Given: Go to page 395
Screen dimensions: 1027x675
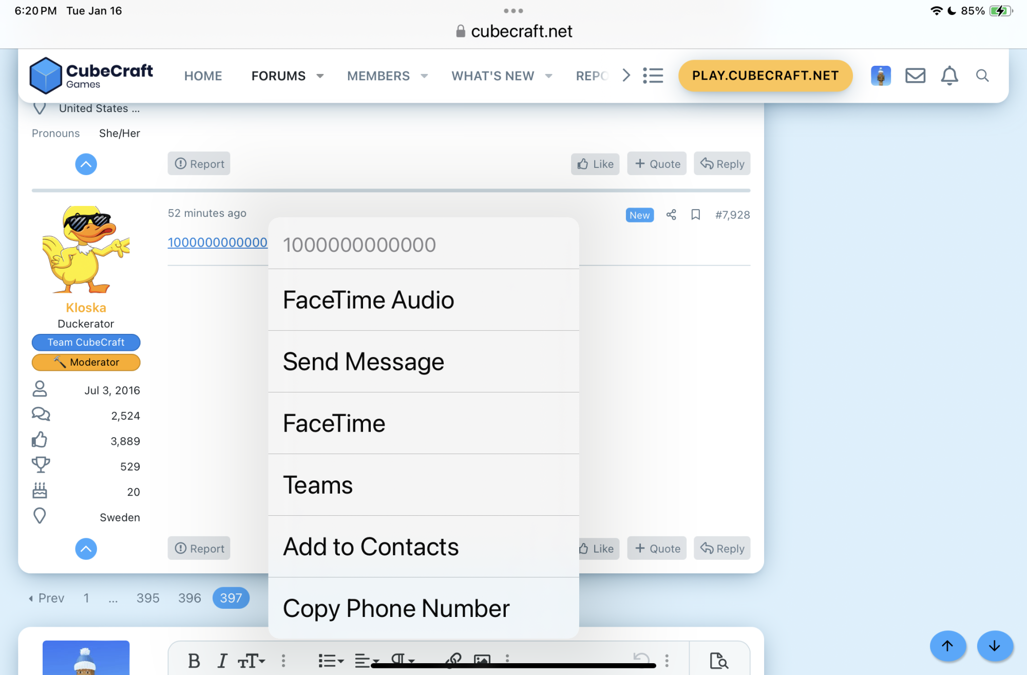Looking at the screenshot, I should point(148,598).
